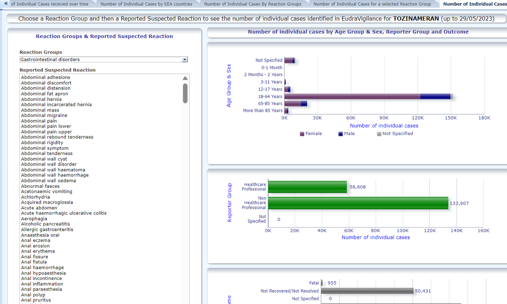The height and width of the screenshot is (304, 507).
Task: Click the Non Healthcare Professional green bar
Action: (358, 203)
